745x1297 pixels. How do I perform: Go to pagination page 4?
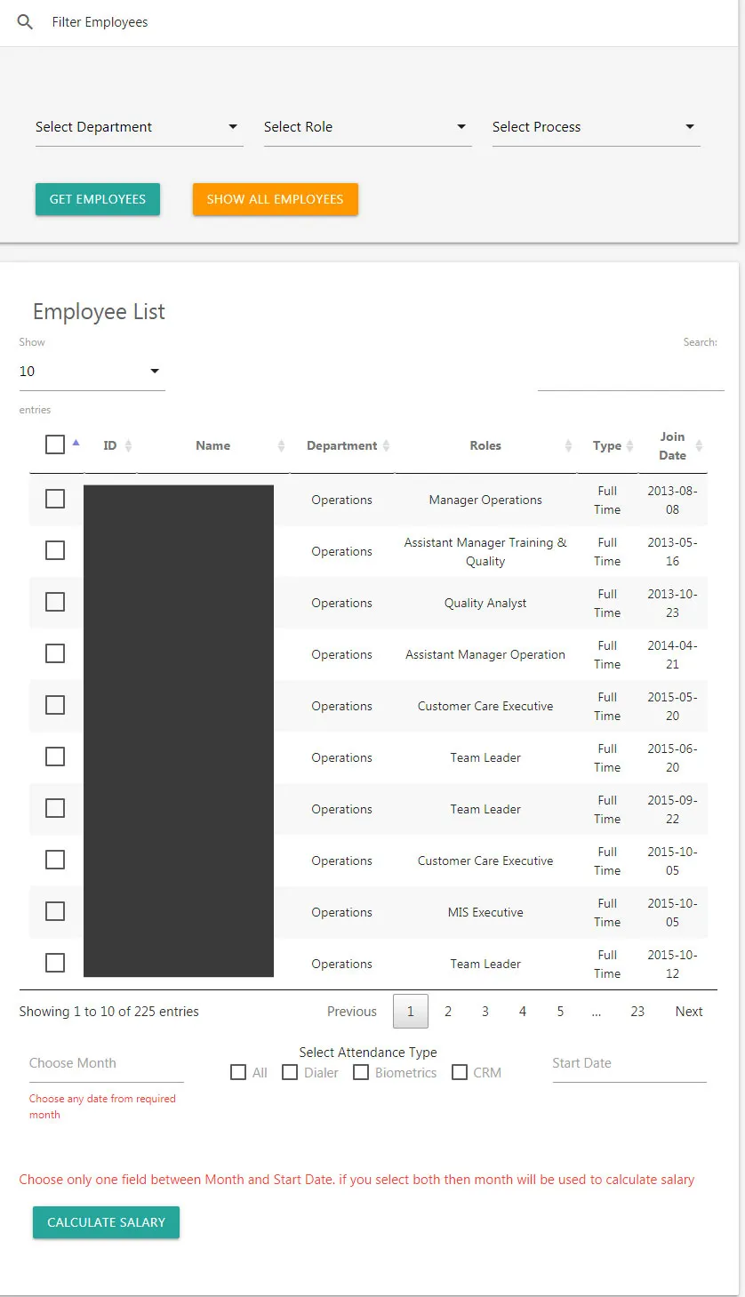click(x=523, y=1012)
